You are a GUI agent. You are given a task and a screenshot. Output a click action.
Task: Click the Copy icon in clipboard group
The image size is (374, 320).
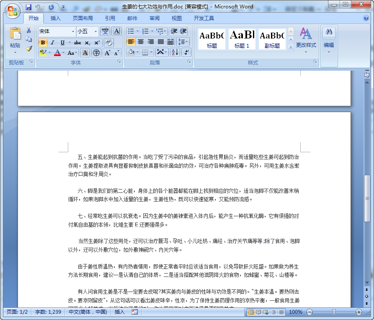(x=28, y=39)
